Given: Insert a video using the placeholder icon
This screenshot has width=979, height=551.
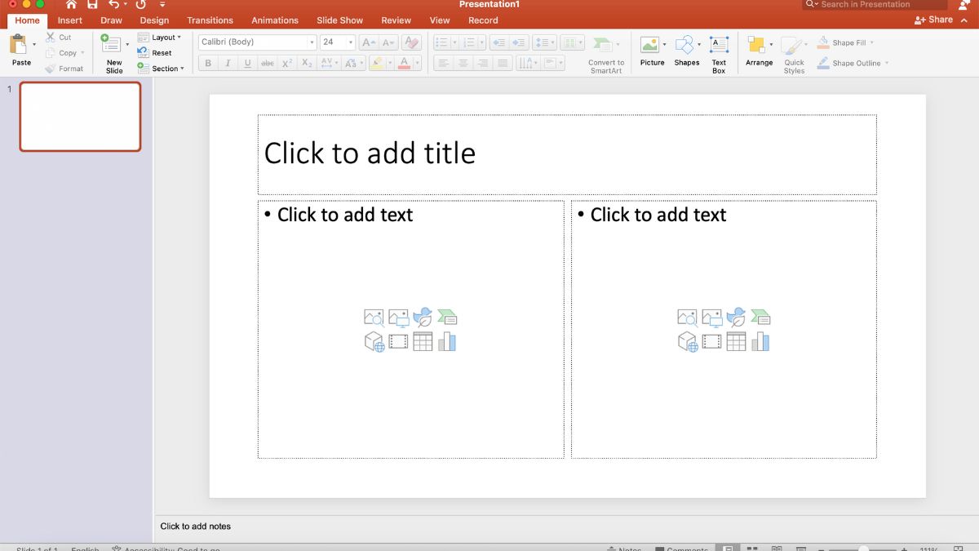Looking at the screenshot, I should point(397,341).
